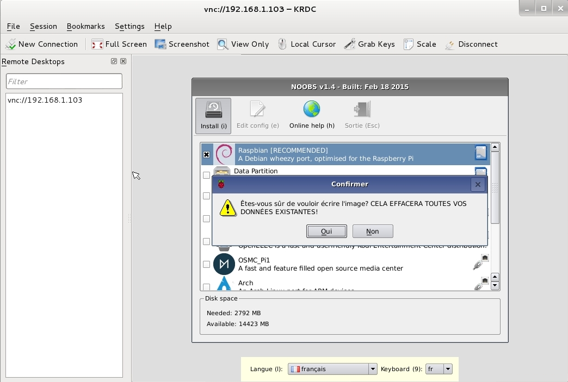Tick the OSMC_Pi1 checkbox
Image resolution: width=568 pixels, height=382 pixels.
pos(207,265)
